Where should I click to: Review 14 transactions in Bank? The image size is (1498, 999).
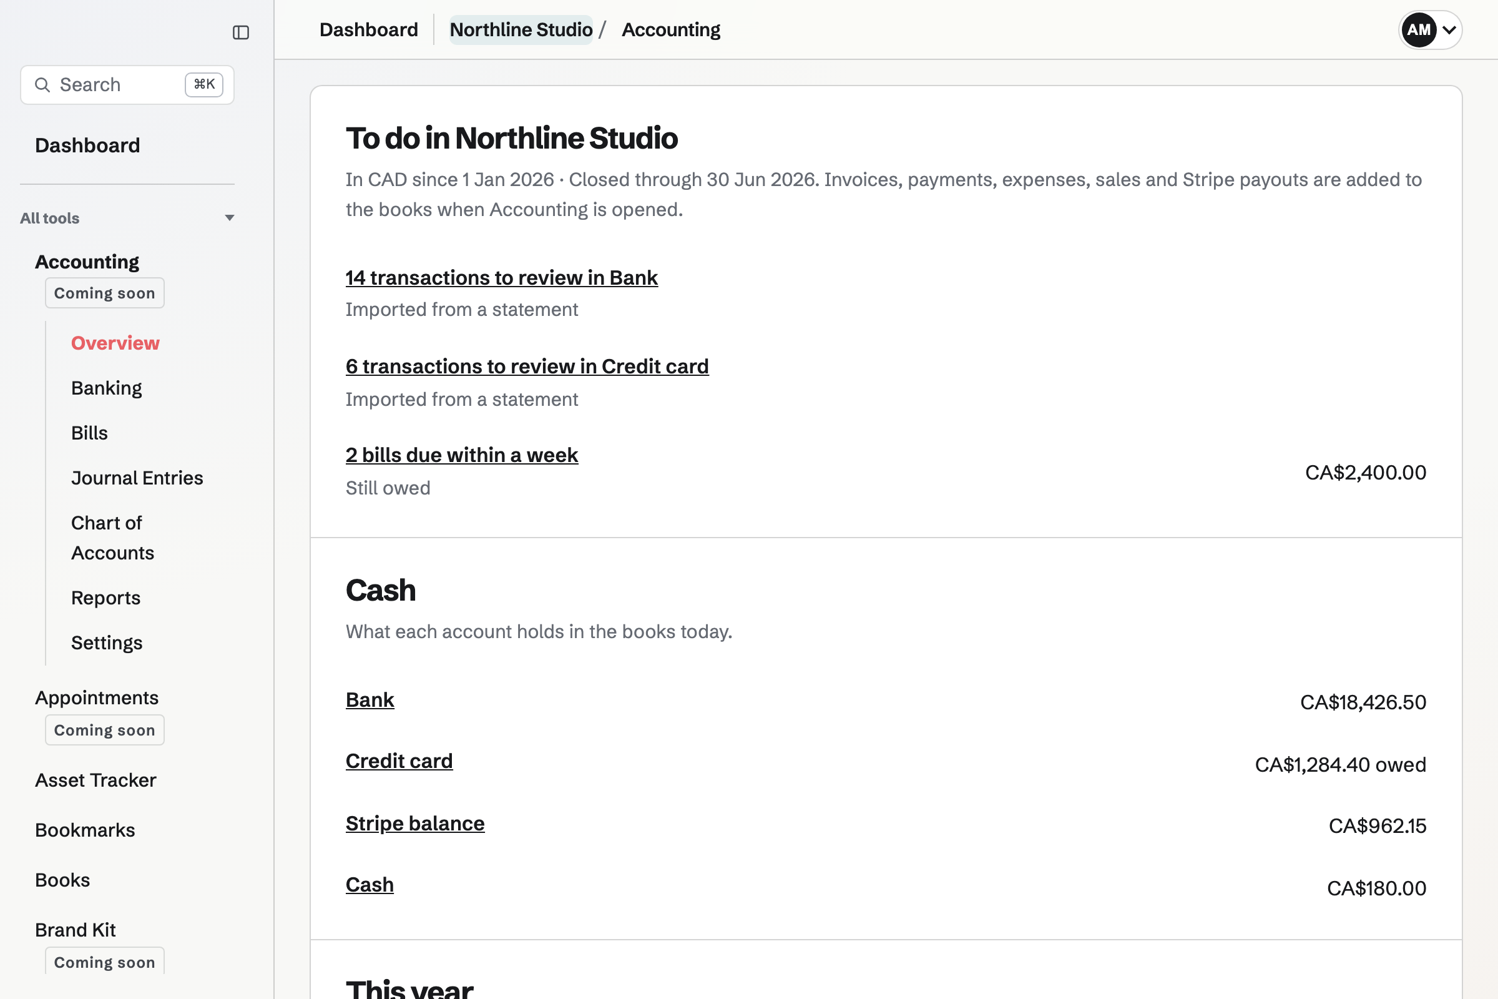click(502, 278)
